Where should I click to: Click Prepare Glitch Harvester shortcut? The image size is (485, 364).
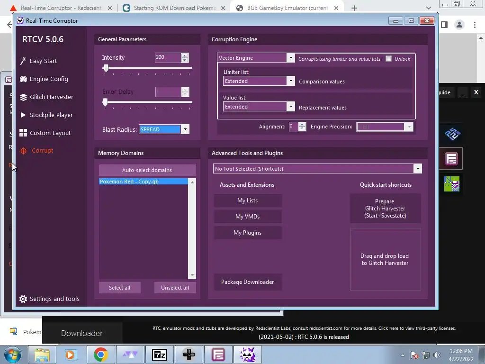(385, 209)
